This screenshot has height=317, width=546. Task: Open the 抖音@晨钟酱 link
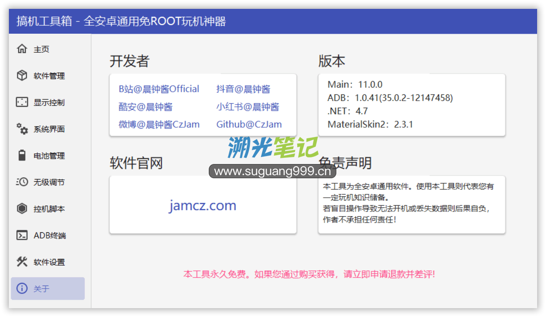[x=243, y=89]
